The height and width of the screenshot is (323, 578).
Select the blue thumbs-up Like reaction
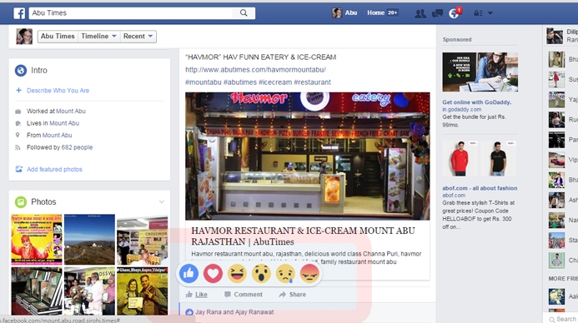[188, 273]
